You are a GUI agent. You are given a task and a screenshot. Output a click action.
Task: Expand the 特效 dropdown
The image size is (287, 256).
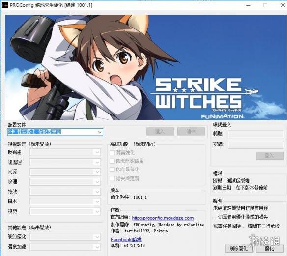click(x=65, y=192)
